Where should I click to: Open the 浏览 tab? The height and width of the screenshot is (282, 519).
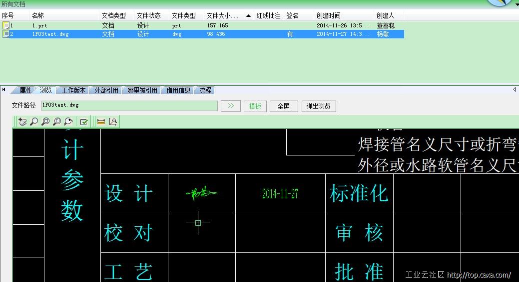[45, 91]
